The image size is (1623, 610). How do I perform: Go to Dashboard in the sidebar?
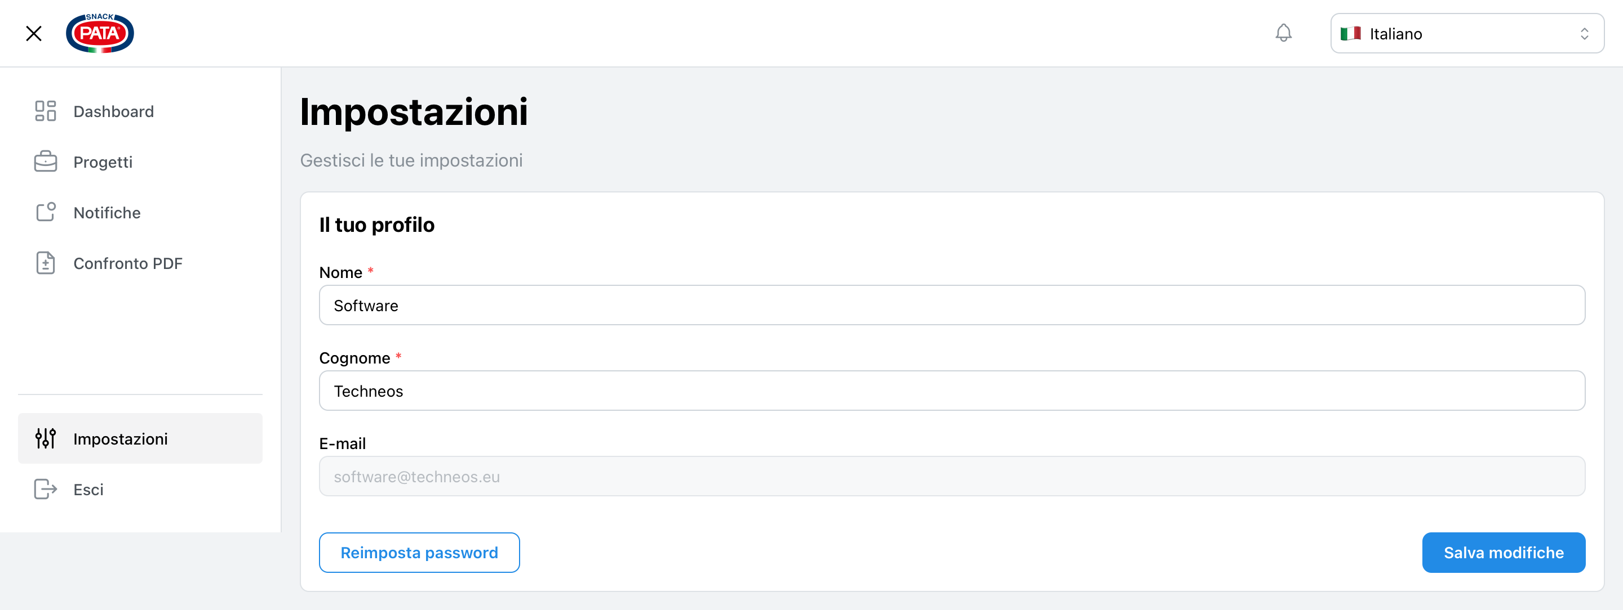tap(113, 111)
